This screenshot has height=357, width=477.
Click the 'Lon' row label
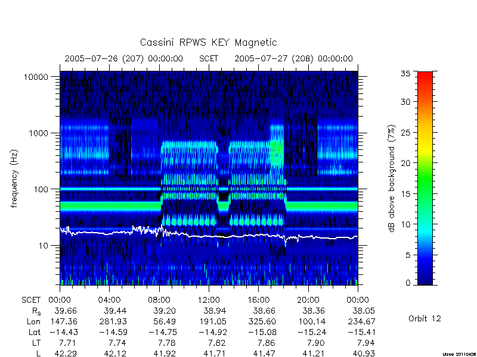coord(33,321)
